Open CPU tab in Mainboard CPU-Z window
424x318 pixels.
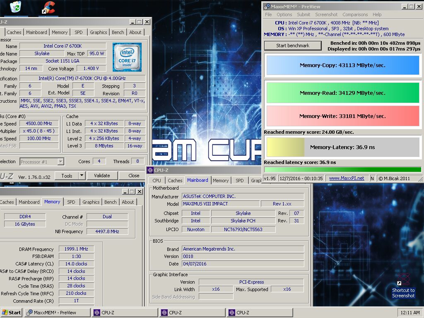[157, 181]
